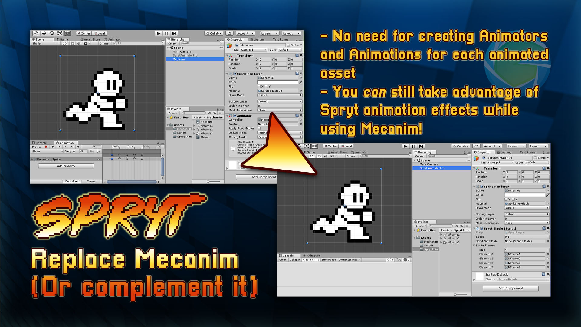Click the Step button in lower Spryt editor

[x=421, y=146]
